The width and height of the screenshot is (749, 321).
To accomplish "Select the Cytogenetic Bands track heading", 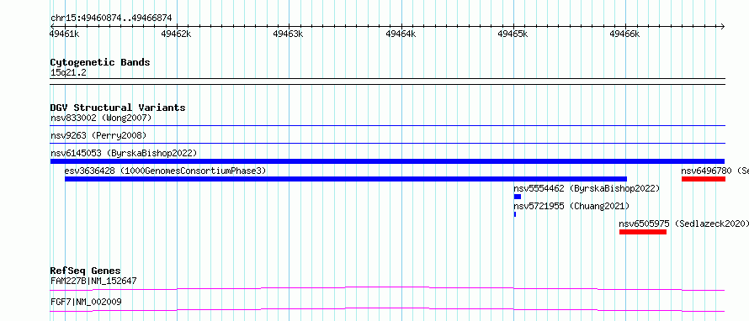I will click(100, 62).
